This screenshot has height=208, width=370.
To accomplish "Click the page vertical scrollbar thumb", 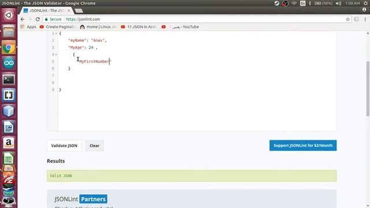I will [x=368, y=88].
